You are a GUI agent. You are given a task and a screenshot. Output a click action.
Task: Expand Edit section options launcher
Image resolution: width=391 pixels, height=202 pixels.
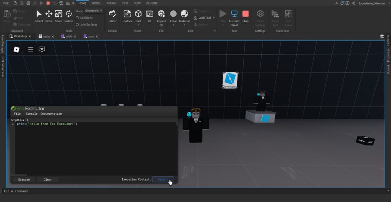point(215,31)
